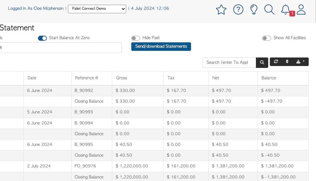316x181 pixels.
Task: Open Pallet Connect Demo facility dropdown
Action: tap(97, 9)
